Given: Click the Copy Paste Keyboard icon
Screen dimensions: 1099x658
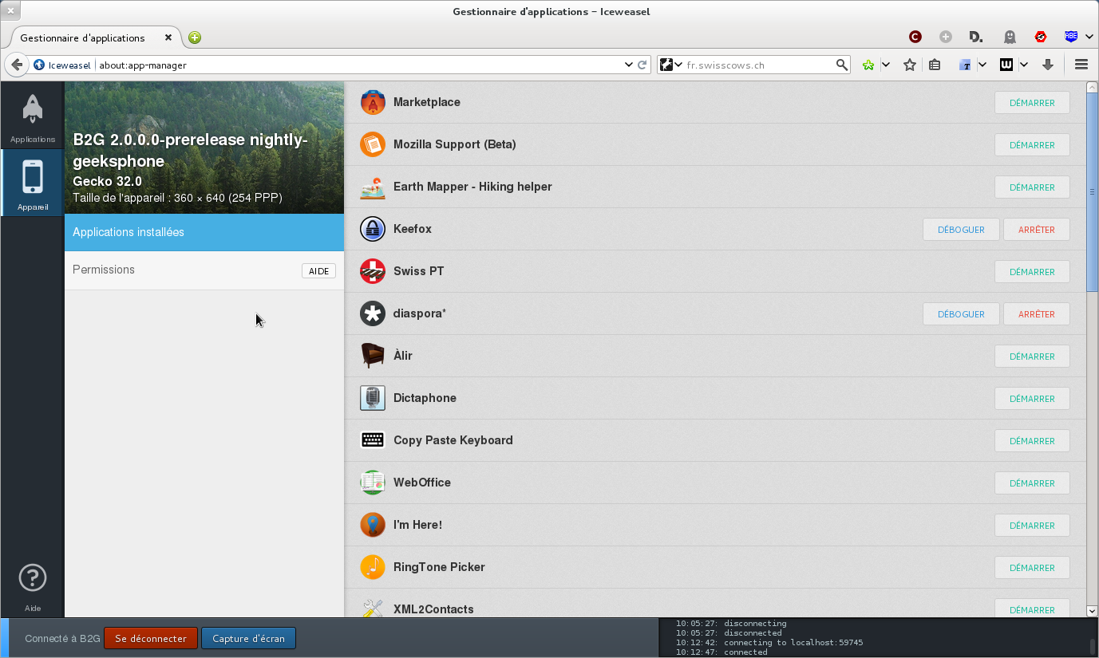Looking at the screenshot, I should (x=373, y=440).
